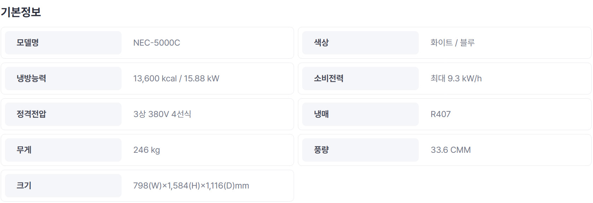This screenshot has width=593, height=203.
Task: Select the 정격전압 label cell
Action: [x=63, y=114]
